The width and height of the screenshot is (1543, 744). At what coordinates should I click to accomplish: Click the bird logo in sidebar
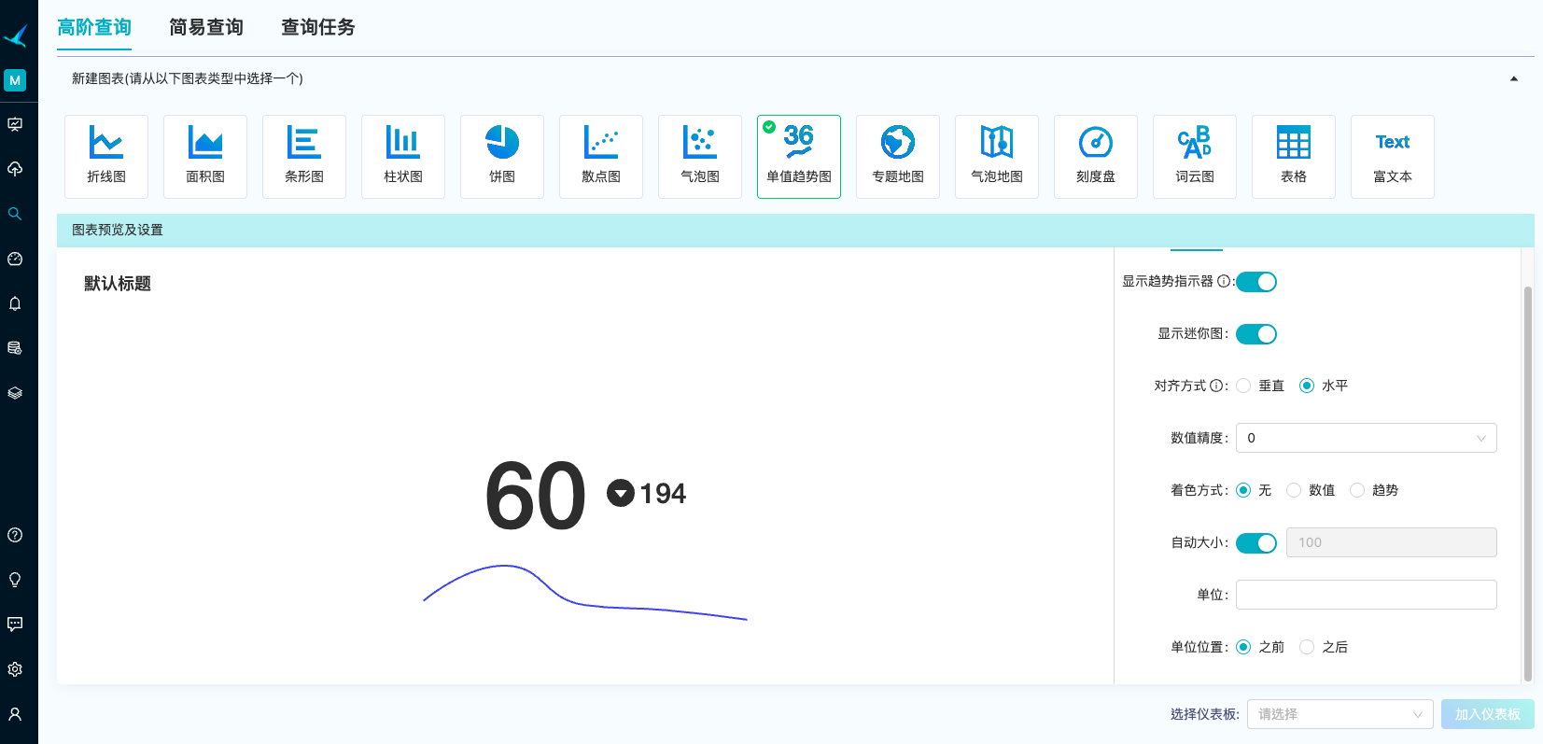[16, 35]
